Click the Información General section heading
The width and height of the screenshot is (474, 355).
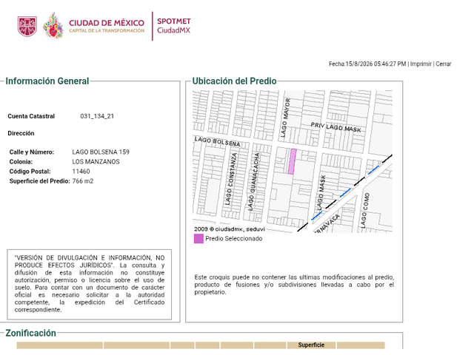point(47,81)
